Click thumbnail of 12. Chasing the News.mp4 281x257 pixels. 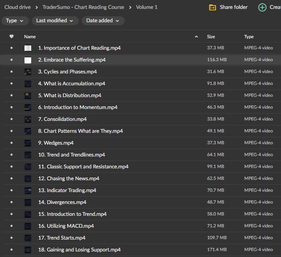(28, 178)
